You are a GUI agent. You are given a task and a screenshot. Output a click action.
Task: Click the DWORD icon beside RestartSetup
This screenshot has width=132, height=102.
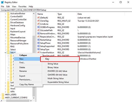(38, 40)
